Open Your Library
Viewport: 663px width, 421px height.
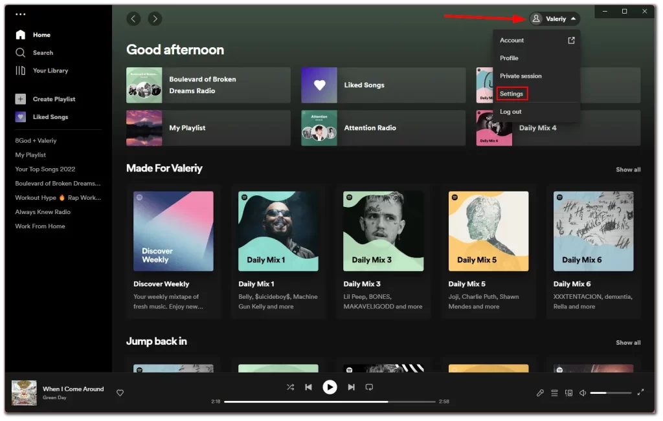point(42,70)
